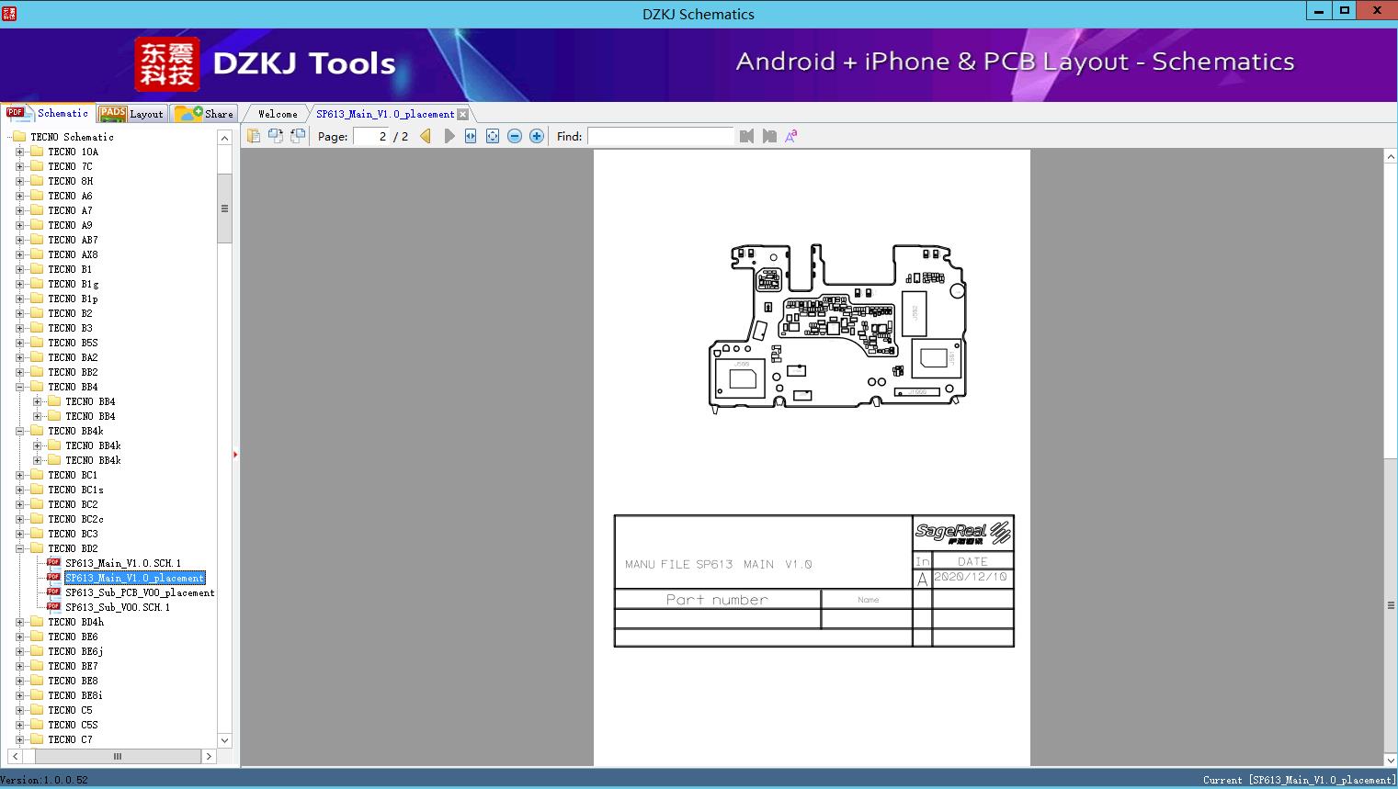
Task: Select TECNO BE7 in the tree
Action: (x=73, y=666)
